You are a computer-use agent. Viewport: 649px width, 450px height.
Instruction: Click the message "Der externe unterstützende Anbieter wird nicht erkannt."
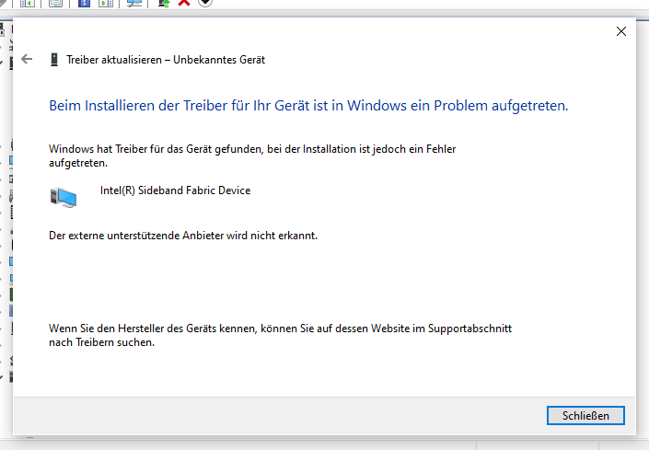click(x=183, y=236)
